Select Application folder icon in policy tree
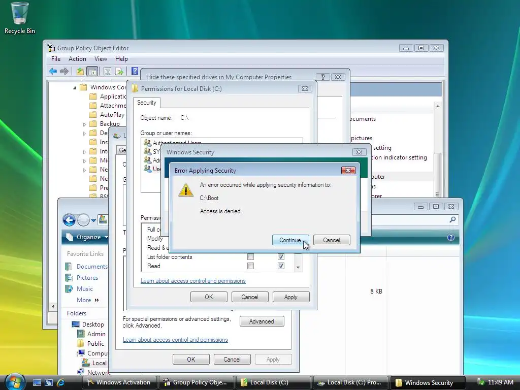 point(93,96)
